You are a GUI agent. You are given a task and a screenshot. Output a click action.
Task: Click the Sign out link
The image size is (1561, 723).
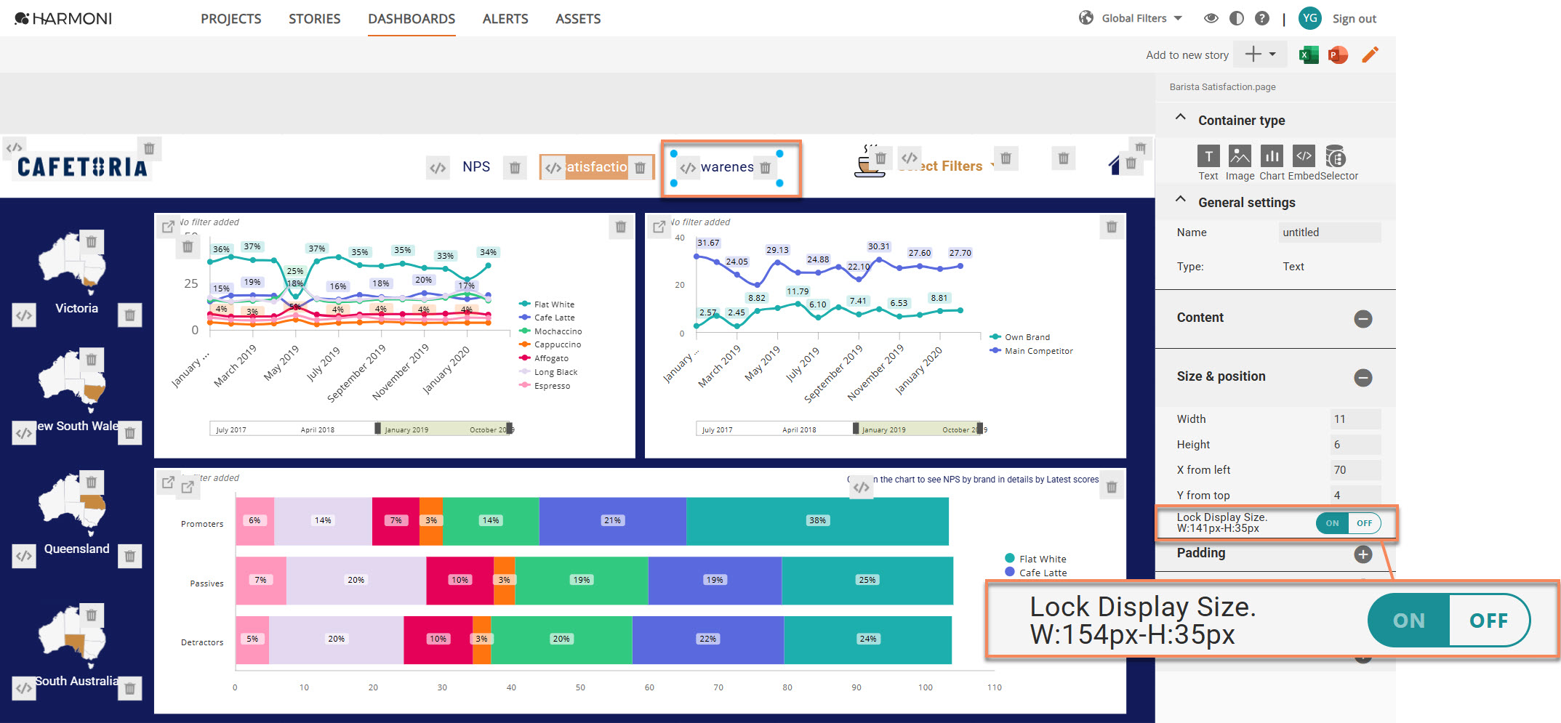coord(1354,19)
